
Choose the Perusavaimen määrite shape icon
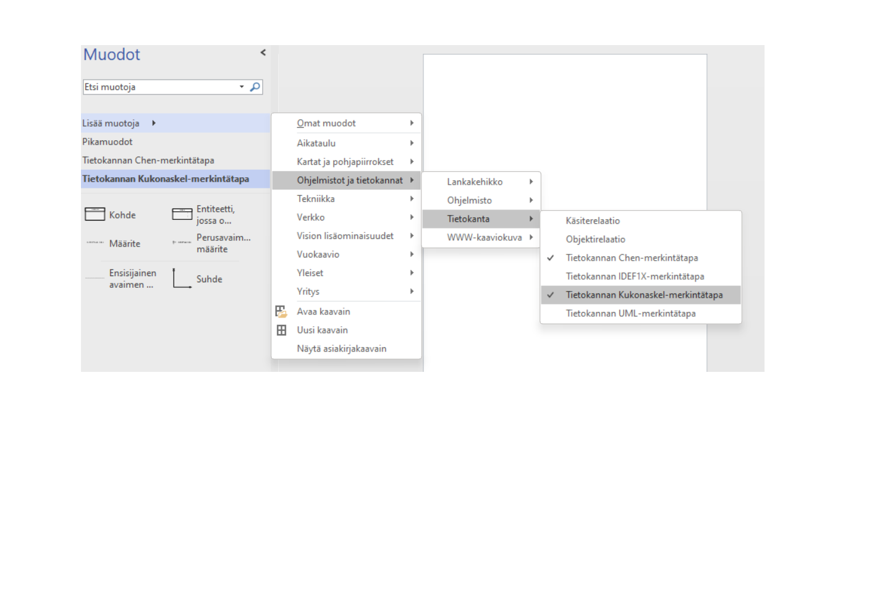pyautogui.click(x=182, y=243)
